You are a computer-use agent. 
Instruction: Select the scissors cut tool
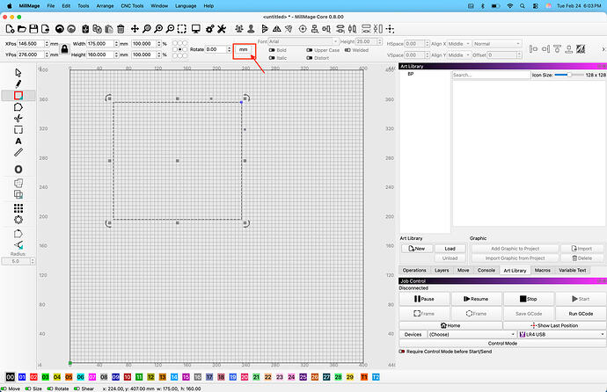pyautogui.click(x=18, y=119)
